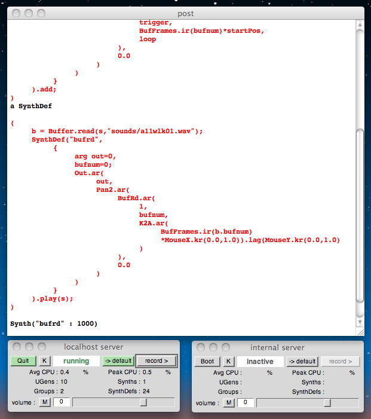
Task: Click the SynthDef("bufrd", code line
Action: 67,139
